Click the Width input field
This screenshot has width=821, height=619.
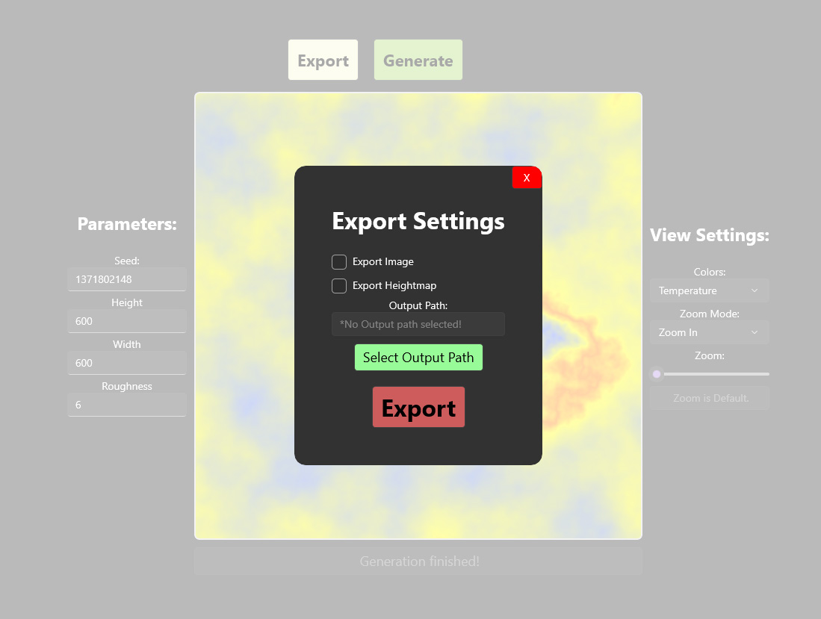pos(127,363)
